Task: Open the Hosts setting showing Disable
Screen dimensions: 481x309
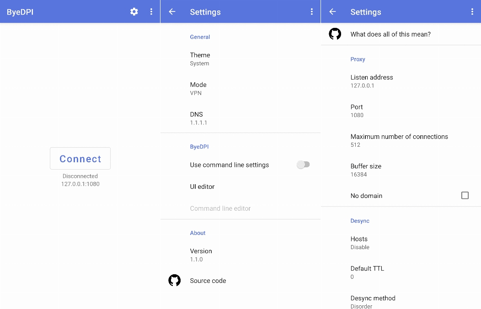Action: click(x=401, y=243)
